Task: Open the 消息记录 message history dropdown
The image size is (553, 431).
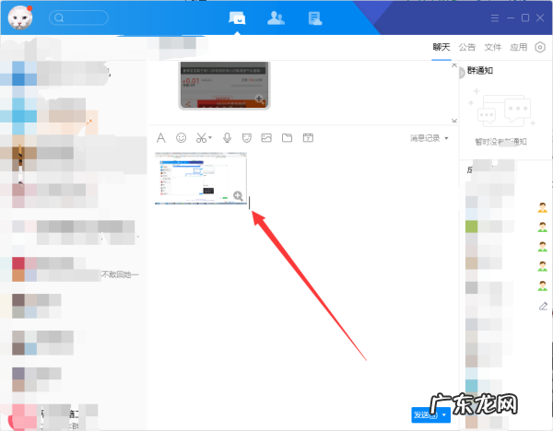Action: [429, 138]
